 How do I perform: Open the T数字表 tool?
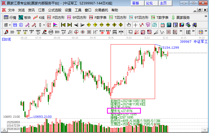[x=160, y=17]
